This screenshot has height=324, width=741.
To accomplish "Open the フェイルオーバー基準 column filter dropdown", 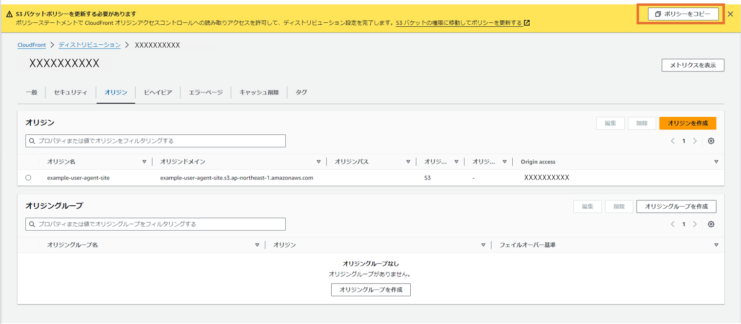I will pos(716,245).
